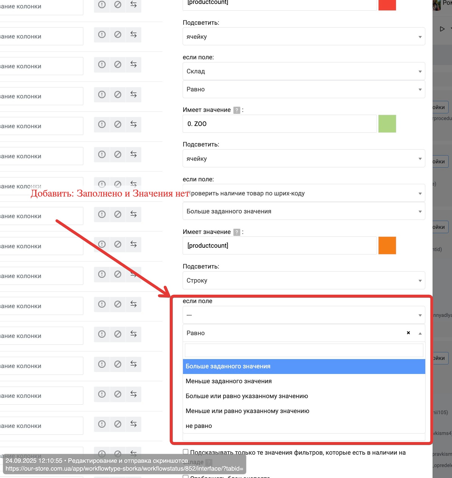Open the 'Строку' highlight dropdown
The image size is (452, 478).
(x=304, y=280)
